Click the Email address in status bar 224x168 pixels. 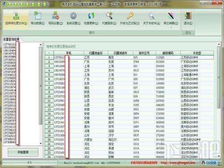pyautogui.click(x=81, y=163)
